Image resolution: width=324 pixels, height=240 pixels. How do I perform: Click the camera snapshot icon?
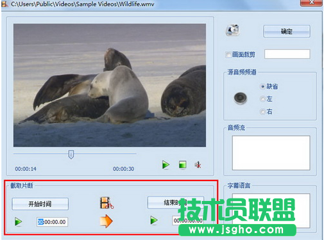click(x=233, y=30)
